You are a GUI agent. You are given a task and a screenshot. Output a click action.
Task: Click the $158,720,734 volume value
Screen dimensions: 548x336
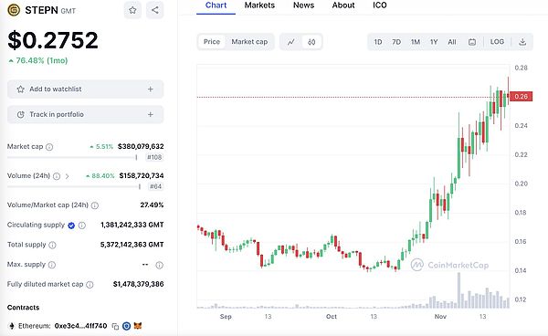coord(142,175)
